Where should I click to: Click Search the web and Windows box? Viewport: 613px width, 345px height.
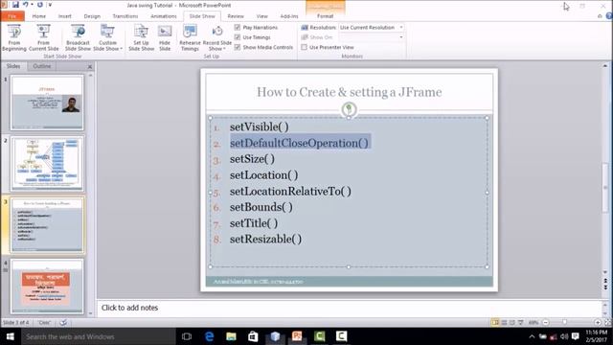(99, 336)
